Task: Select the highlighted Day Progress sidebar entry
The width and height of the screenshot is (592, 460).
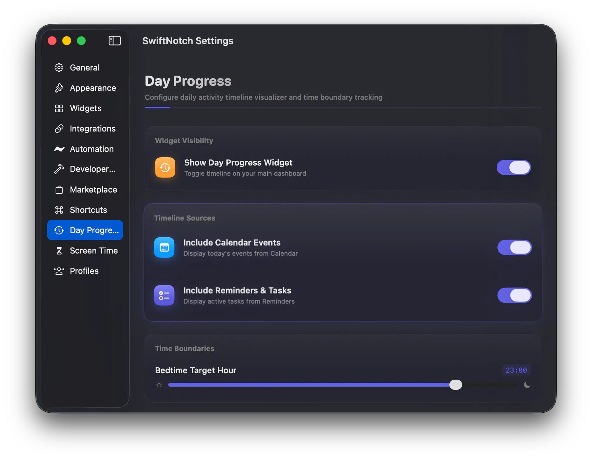Action: [85, 230]
